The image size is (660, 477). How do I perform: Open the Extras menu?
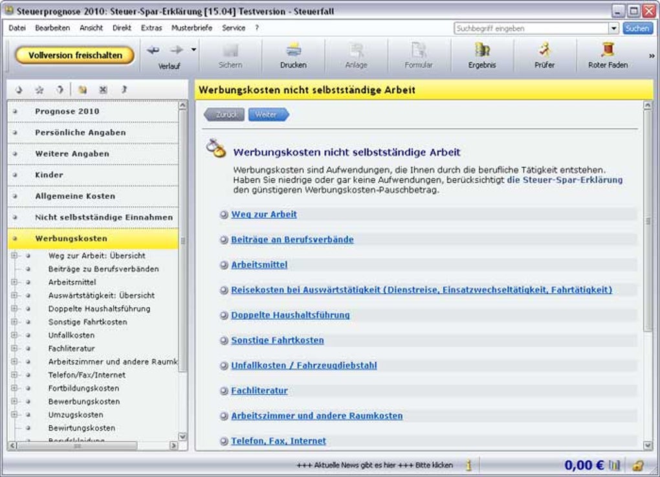(x=151, y=28)
